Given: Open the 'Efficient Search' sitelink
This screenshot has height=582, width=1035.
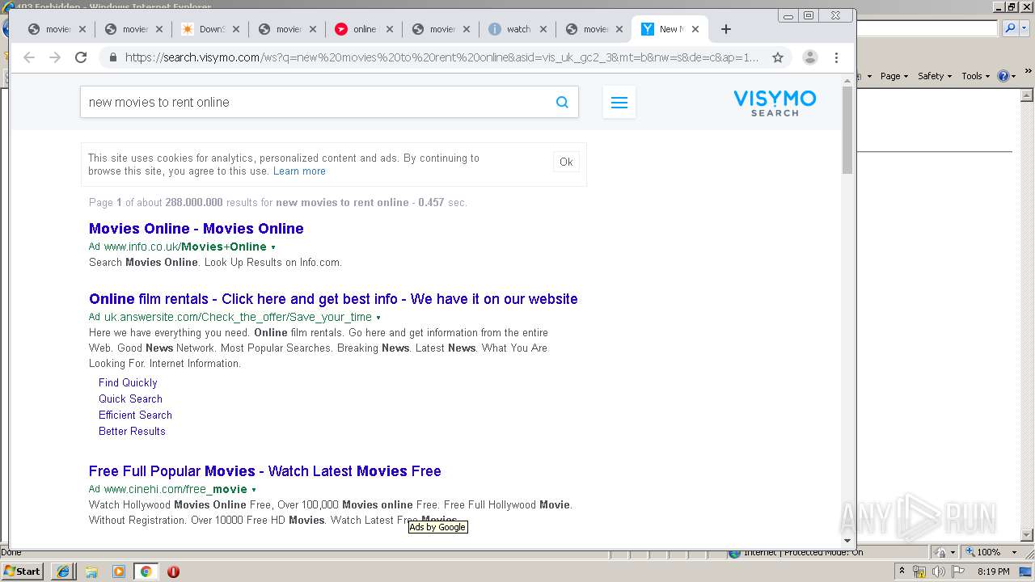Looking at the screenshot, I should coord(135,415).
